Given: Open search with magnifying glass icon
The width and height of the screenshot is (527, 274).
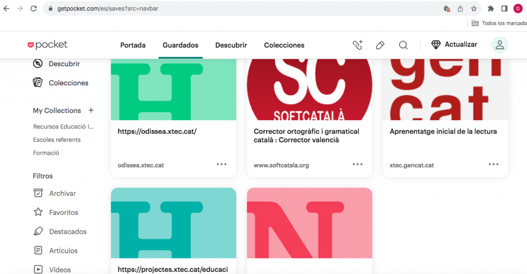Looking at the screenshot, I should point(403,45).
